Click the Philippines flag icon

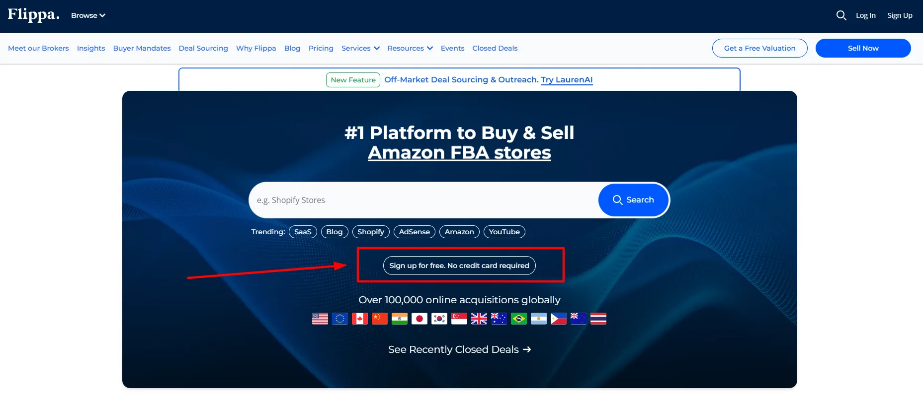(x=559, y=319)
